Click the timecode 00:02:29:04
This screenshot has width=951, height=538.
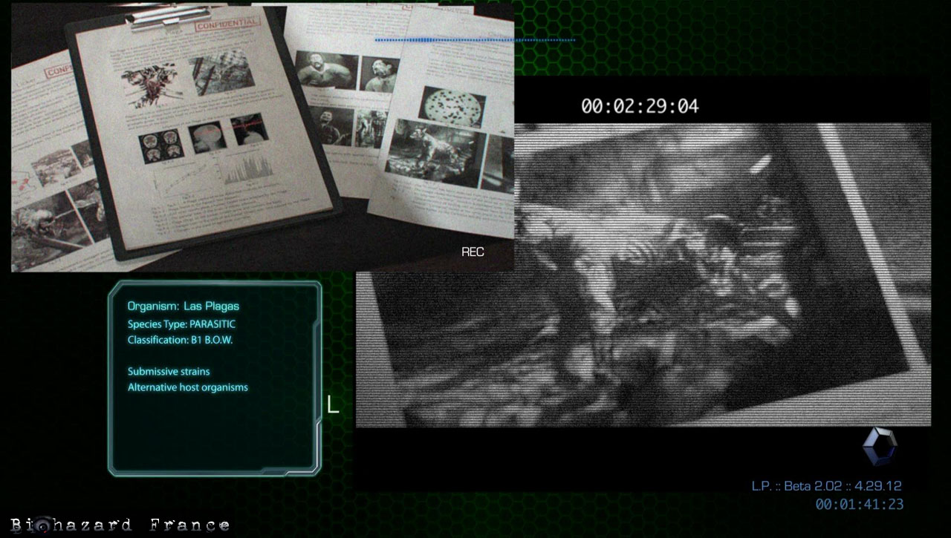coord(640,106)
